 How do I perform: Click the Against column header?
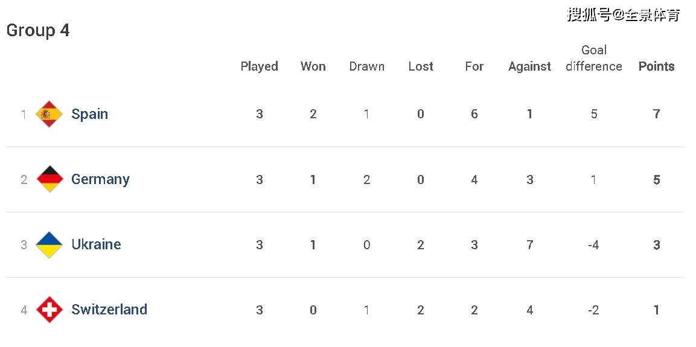point(529,66)
